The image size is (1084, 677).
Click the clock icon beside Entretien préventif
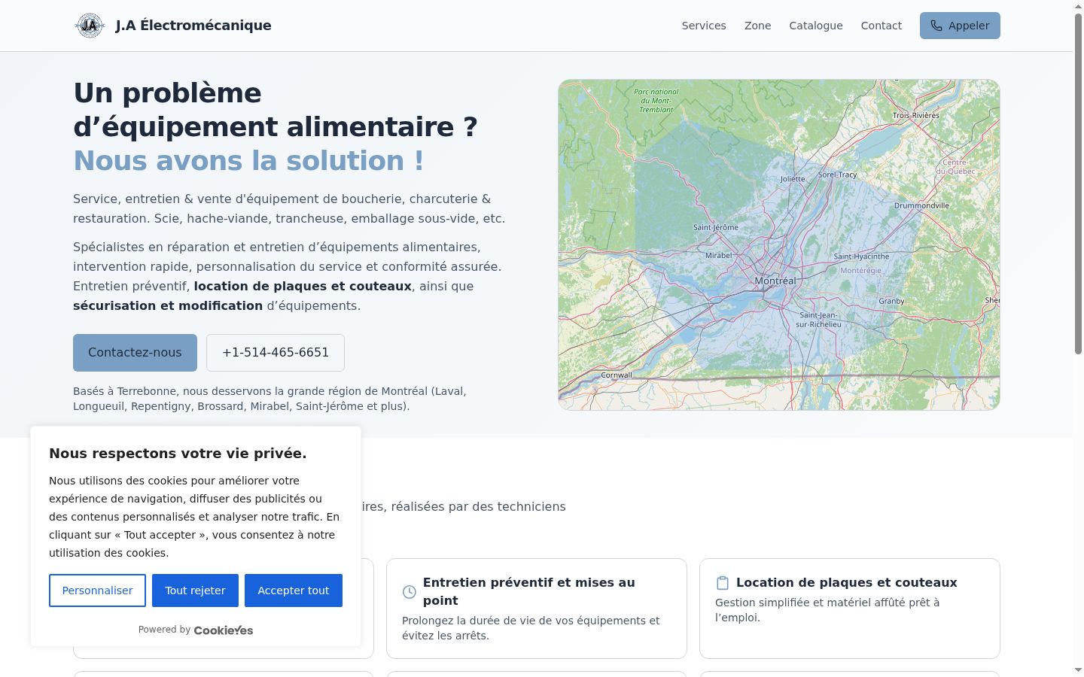(410, 592)
